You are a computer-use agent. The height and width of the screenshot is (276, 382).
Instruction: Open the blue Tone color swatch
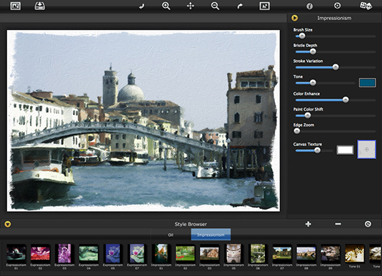point(368,83)
